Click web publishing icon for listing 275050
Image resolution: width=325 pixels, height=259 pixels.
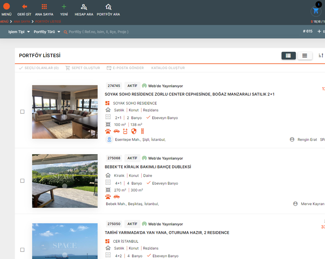144,224
